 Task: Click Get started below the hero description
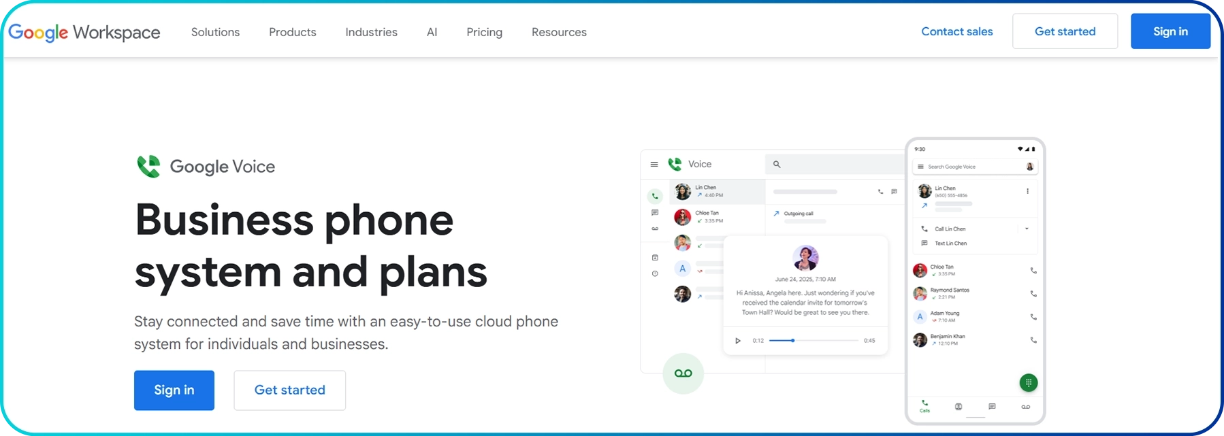289,390
